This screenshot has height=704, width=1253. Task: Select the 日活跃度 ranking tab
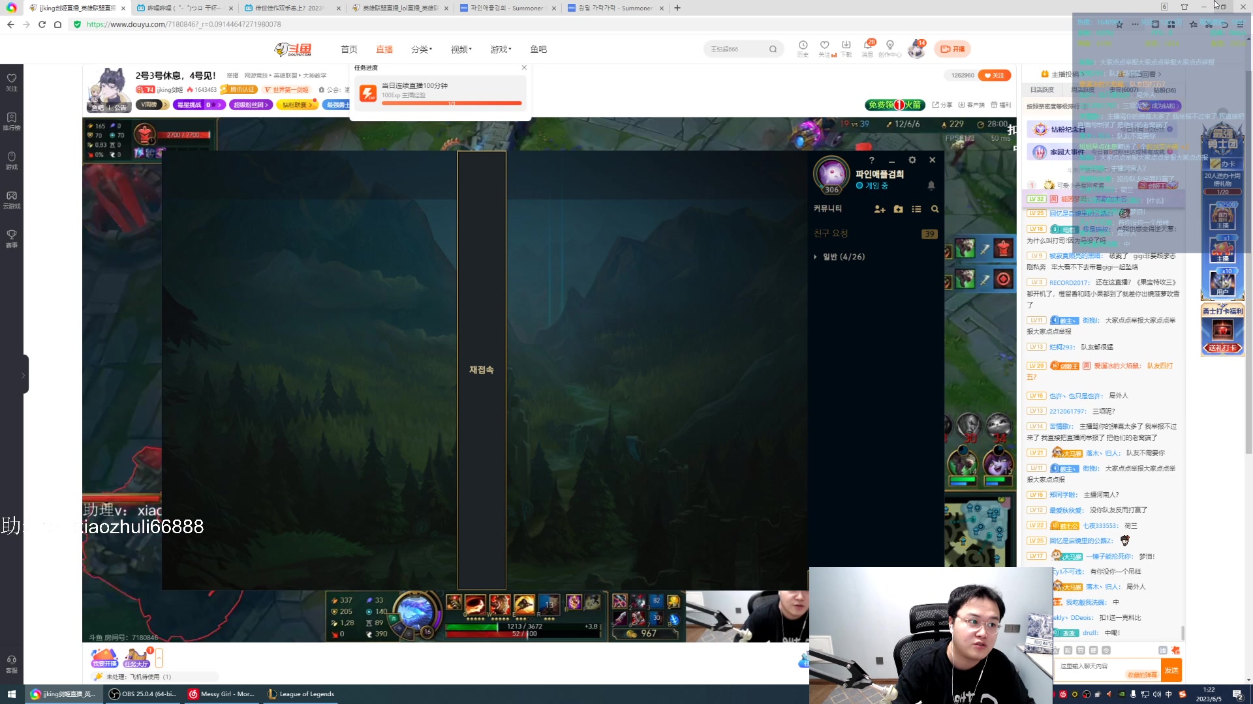(x=1042, y=90)
